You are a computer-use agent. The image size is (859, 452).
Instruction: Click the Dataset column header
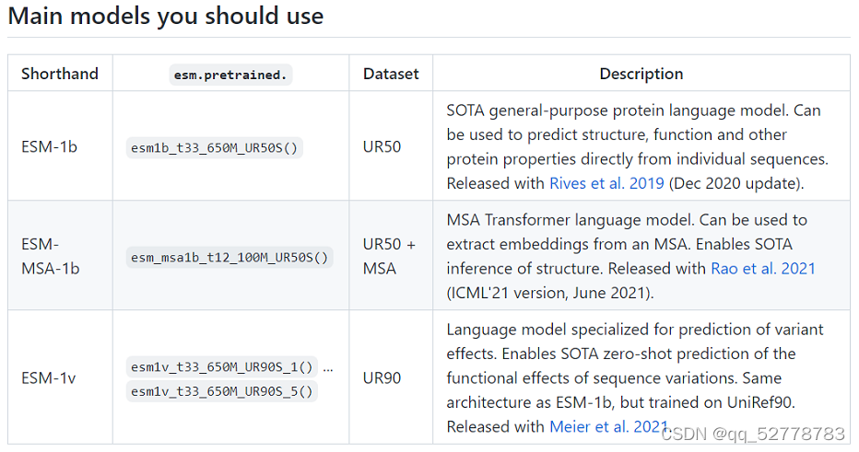pos(391,74)
